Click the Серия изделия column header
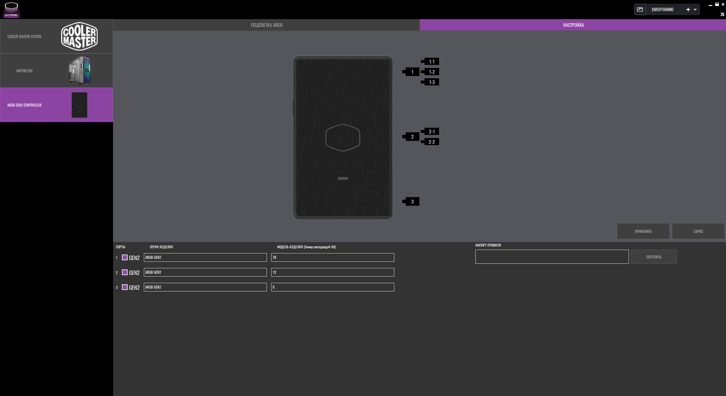The width and height of the screenshot is (726, 396). coord(161,247)
